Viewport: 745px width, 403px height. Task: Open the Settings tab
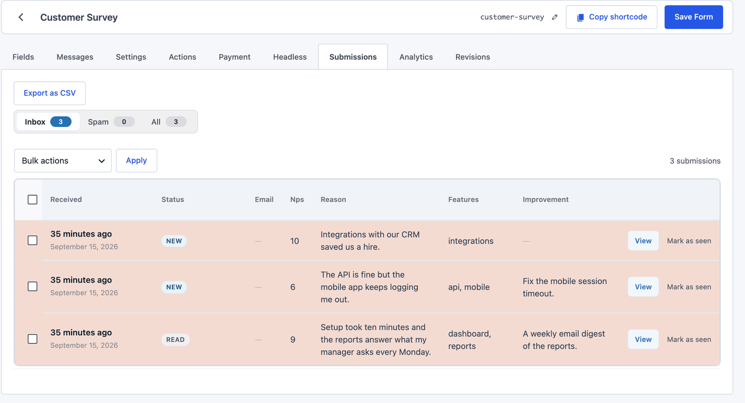click(x=131, y=57)
